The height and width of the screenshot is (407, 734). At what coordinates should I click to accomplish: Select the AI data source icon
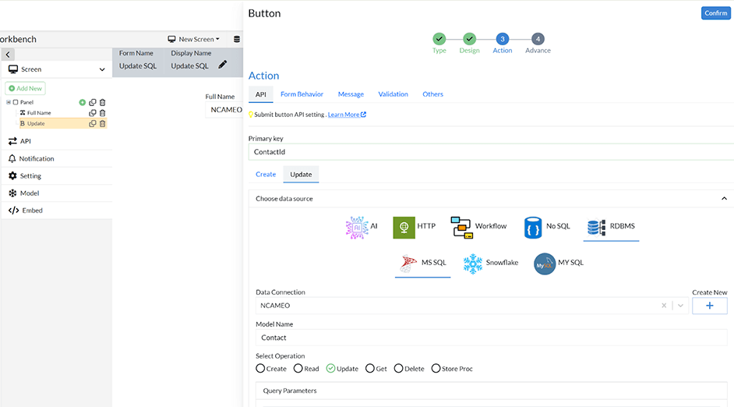click(357, 227)
